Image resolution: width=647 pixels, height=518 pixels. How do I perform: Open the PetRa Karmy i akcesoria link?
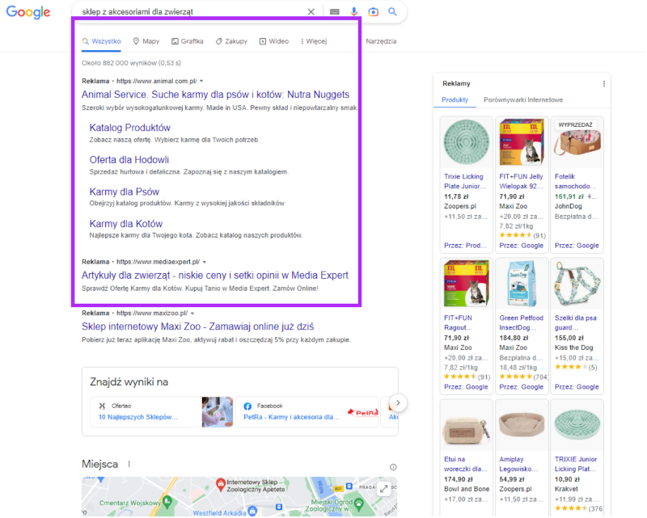pos(291,417)
